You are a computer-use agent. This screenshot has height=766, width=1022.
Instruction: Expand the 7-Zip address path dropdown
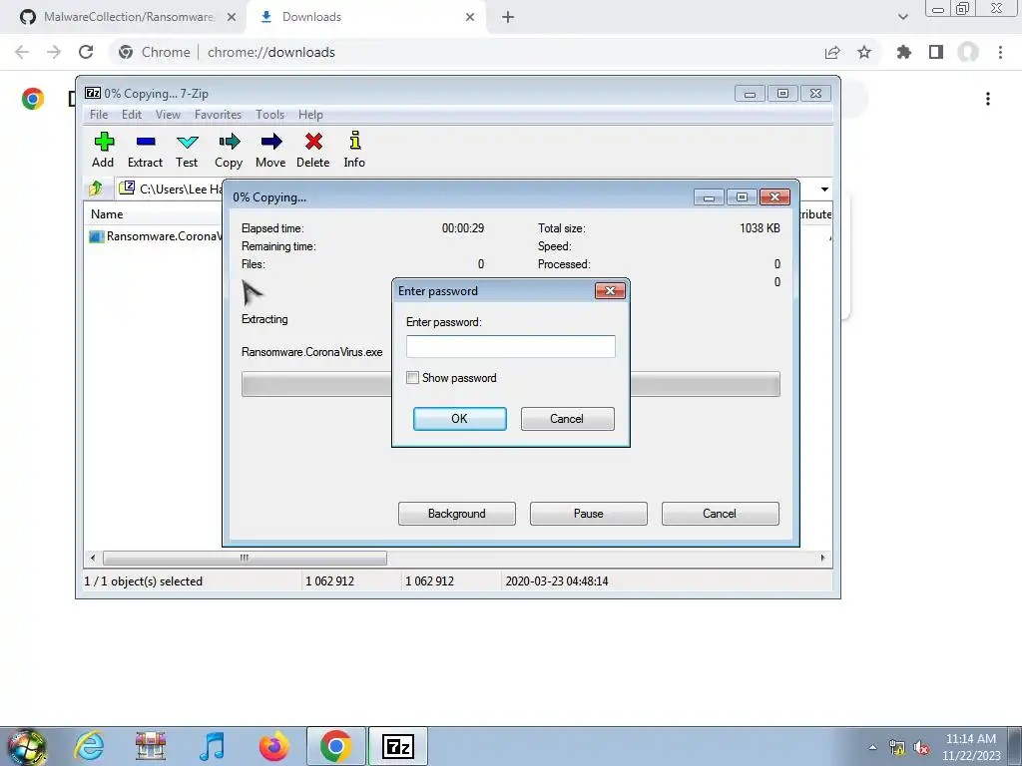[x=824, y=189]
